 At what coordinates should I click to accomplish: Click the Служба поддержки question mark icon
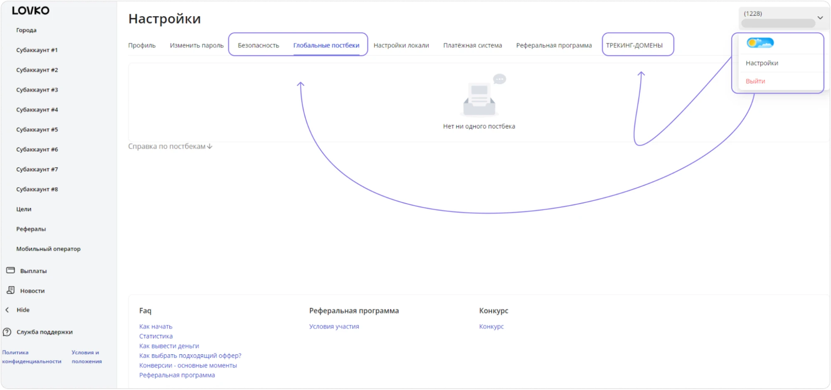tap(7, 332)
